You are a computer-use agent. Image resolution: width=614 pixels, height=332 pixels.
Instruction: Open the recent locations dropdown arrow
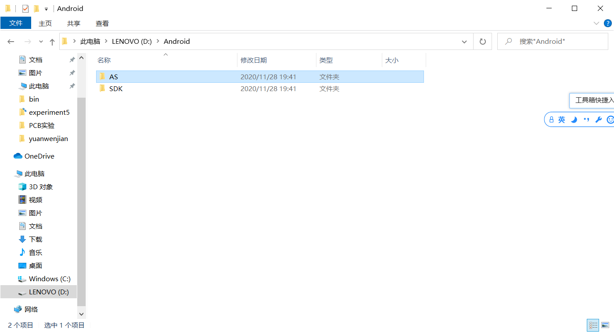click(x=41, y=42)
